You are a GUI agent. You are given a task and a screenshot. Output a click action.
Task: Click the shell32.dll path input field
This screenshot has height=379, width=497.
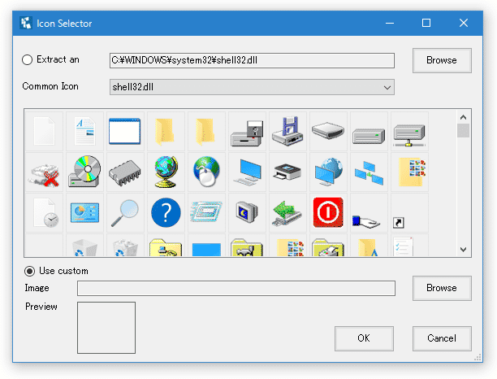tap(252, 60)
